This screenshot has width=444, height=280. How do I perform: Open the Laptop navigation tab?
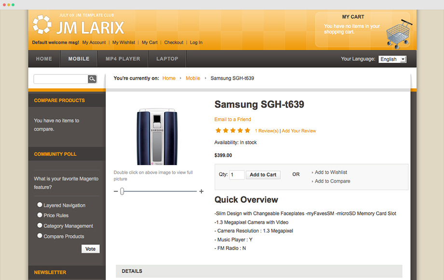(167, 59)
